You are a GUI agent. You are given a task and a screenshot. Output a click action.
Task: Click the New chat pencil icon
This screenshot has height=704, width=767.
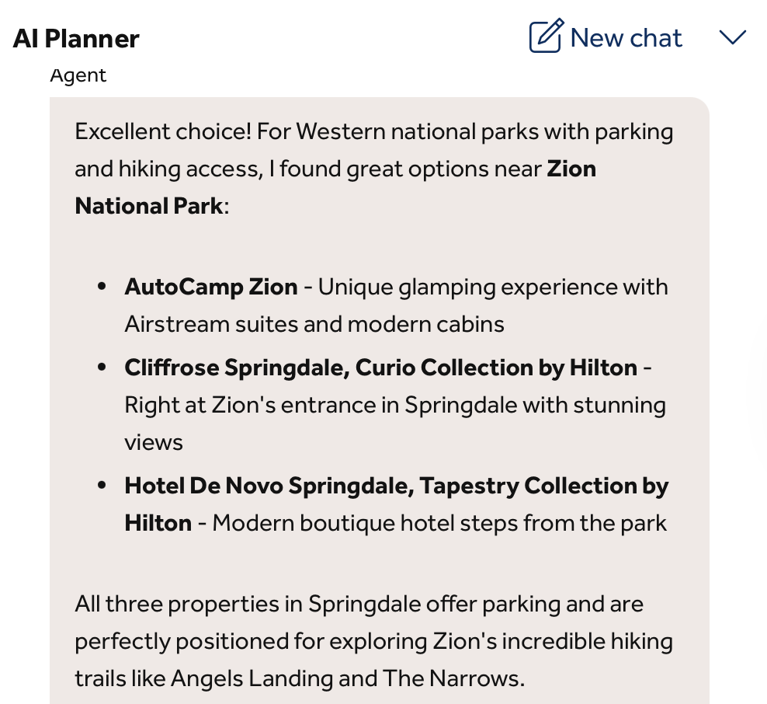coord(545,36)
